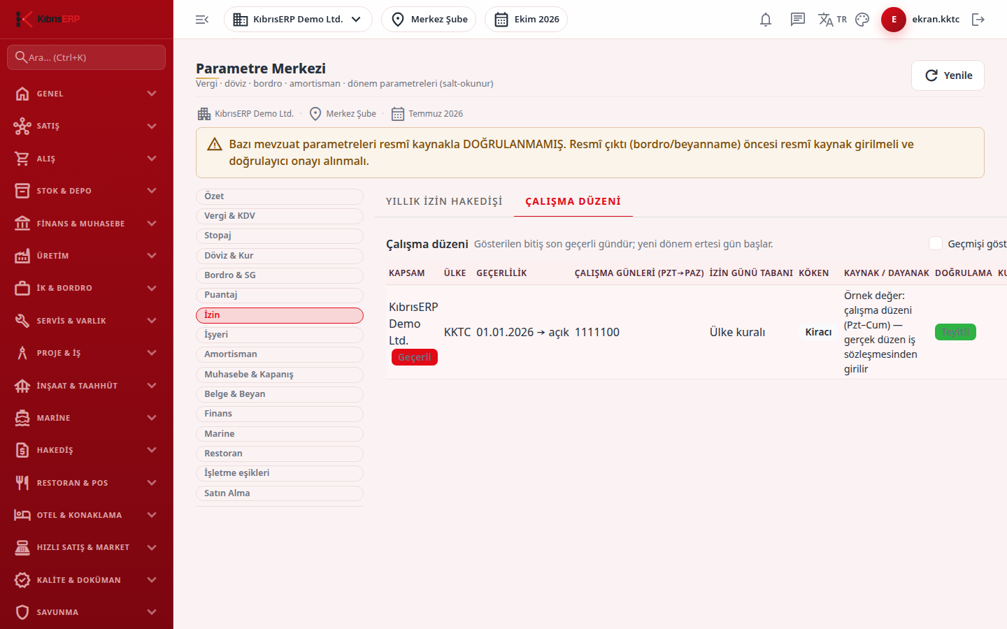The image size is (1007, 629).
Task: Expand the Restoran & POS sidebar section
Action: [x=86, y=483]
